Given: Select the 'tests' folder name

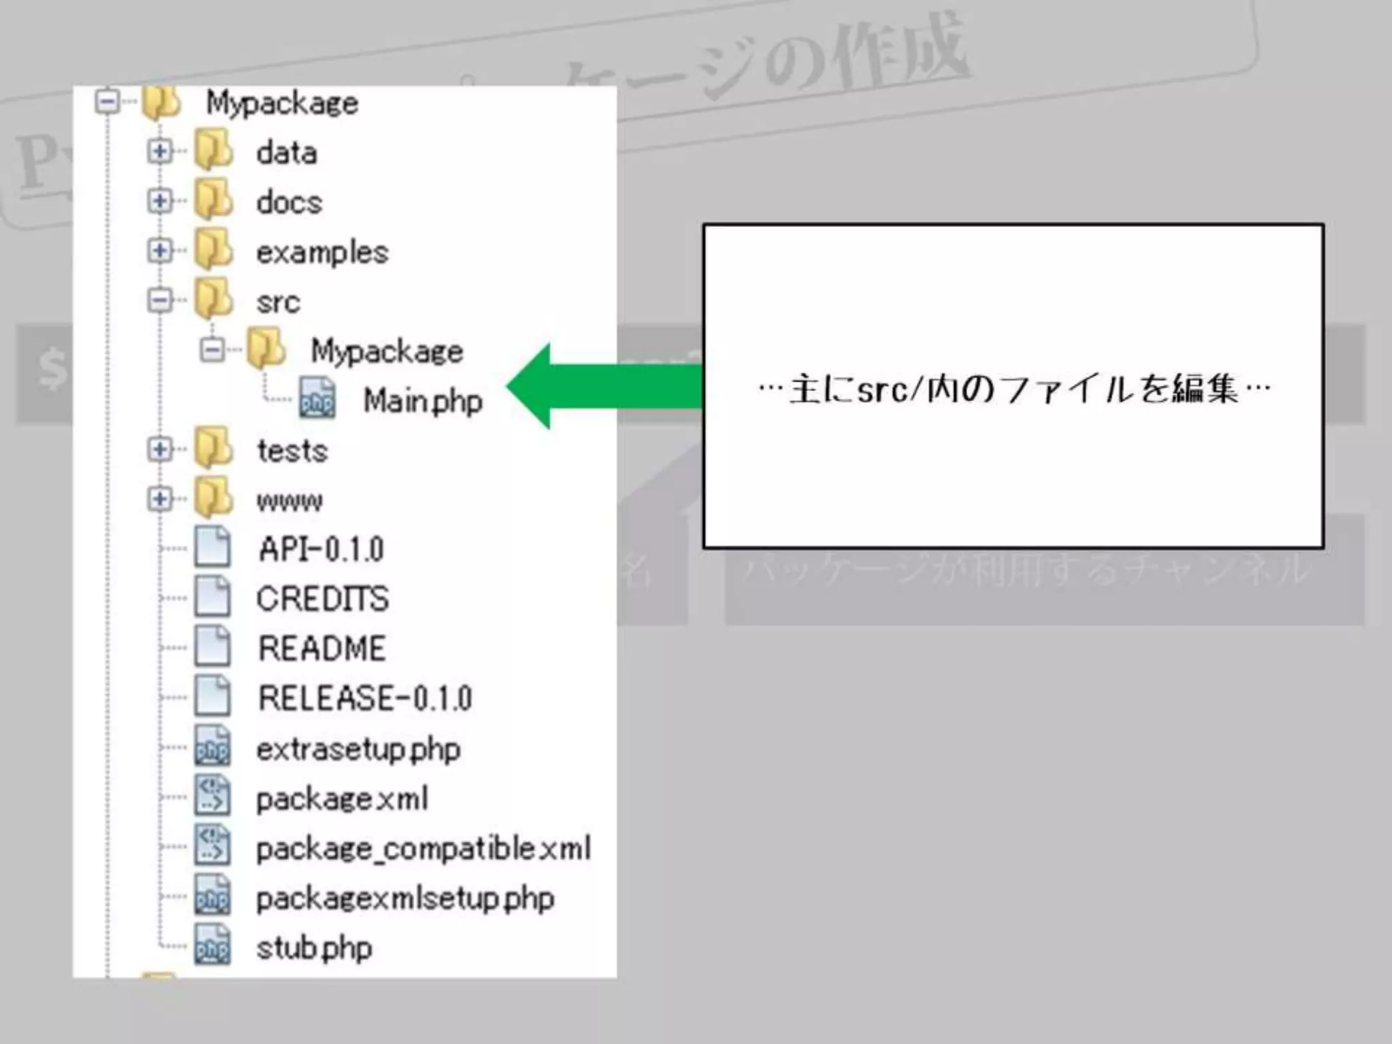Looking at the screenshot, I should coord(292,451).
